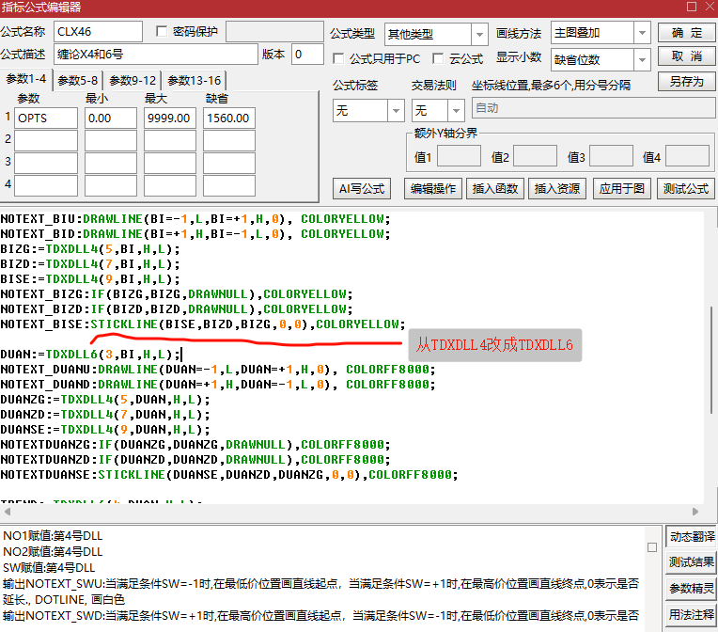
Task: Click the 确定 button
Action: [x=686, y=33]
